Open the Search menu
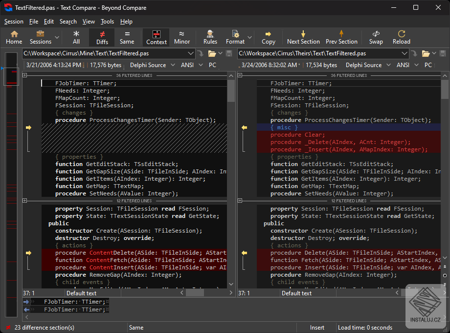The width and height of the screenshot is (450, 333). (x=68, y=22)
